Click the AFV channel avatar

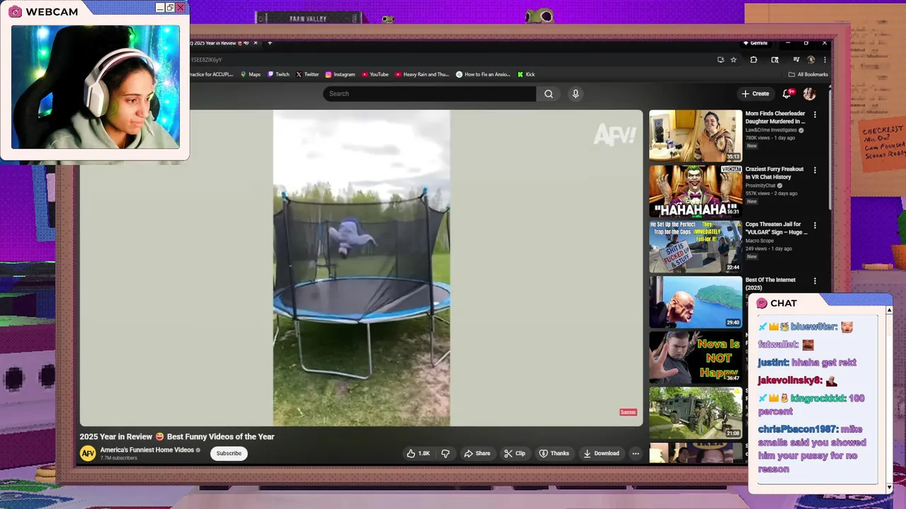88,453
